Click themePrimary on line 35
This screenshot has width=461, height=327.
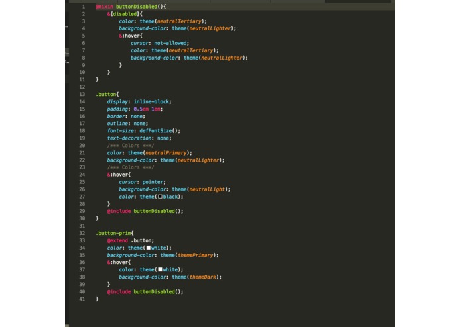click(195, 255)
